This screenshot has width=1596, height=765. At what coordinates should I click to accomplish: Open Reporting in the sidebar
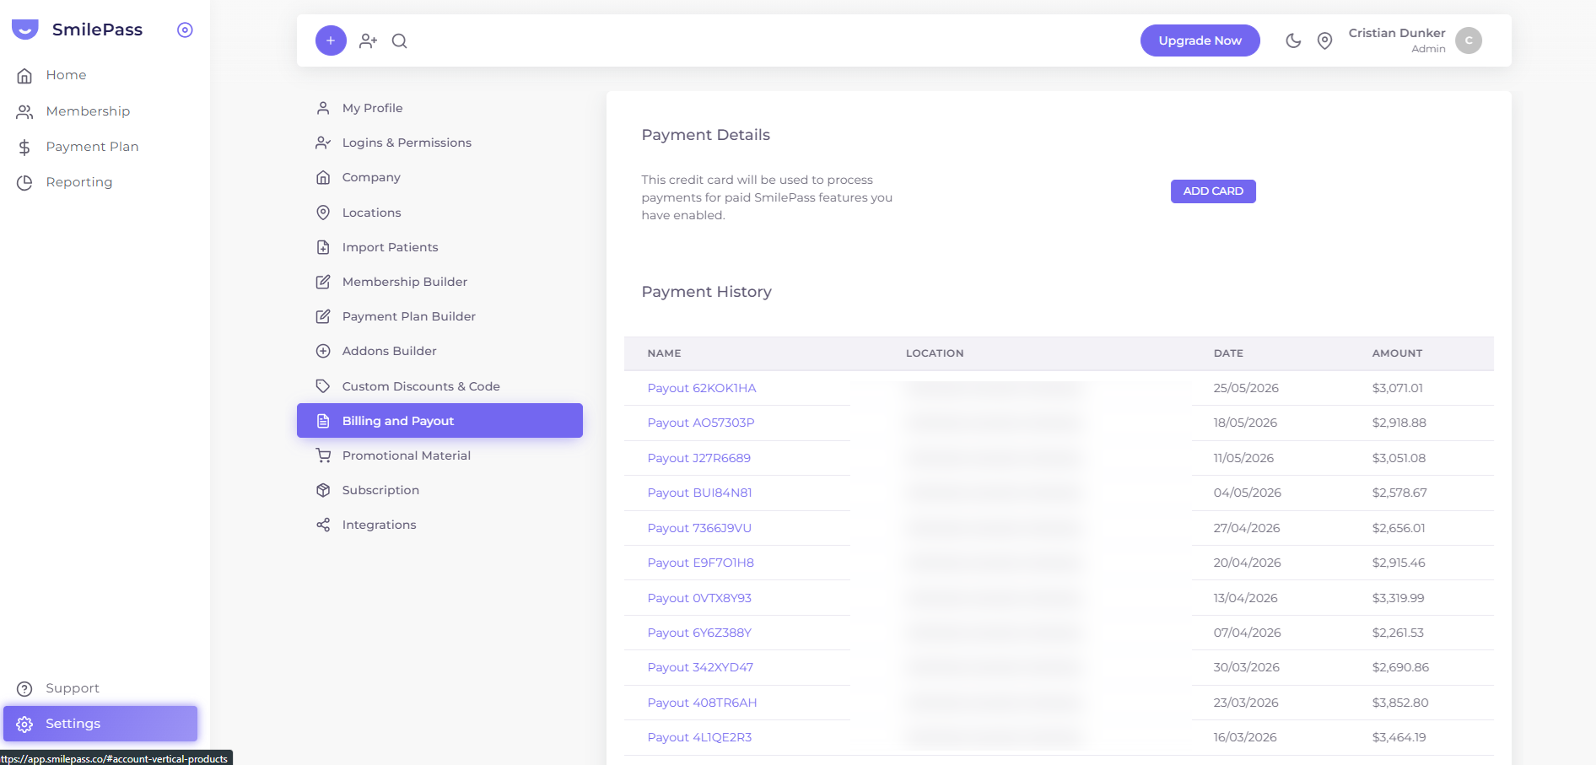[79, 182]
